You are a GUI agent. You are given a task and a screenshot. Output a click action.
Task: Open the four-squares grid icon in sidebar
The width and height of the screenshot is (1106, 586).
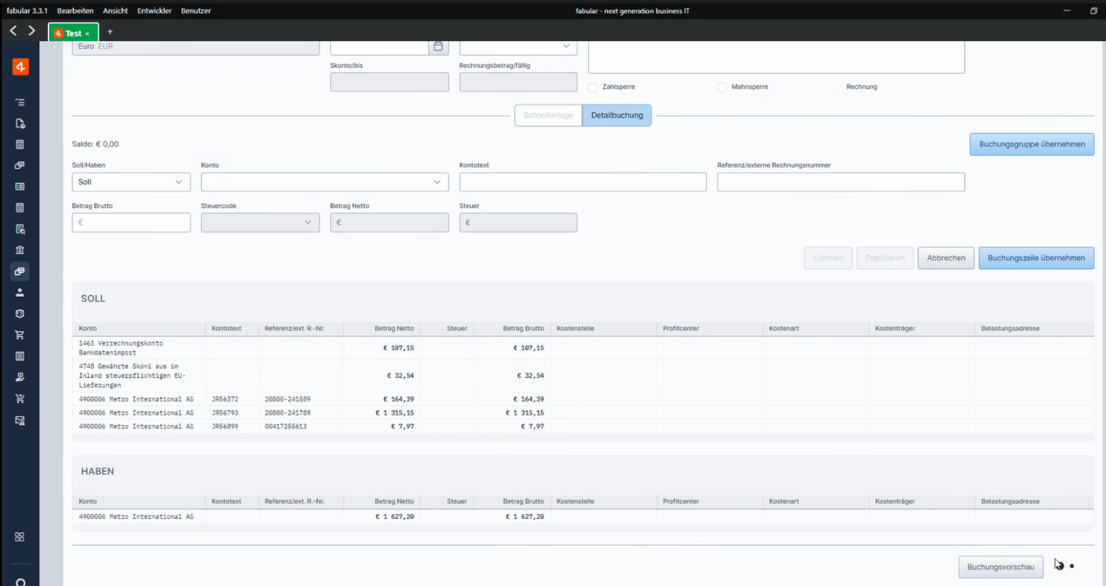coord(20,537)
